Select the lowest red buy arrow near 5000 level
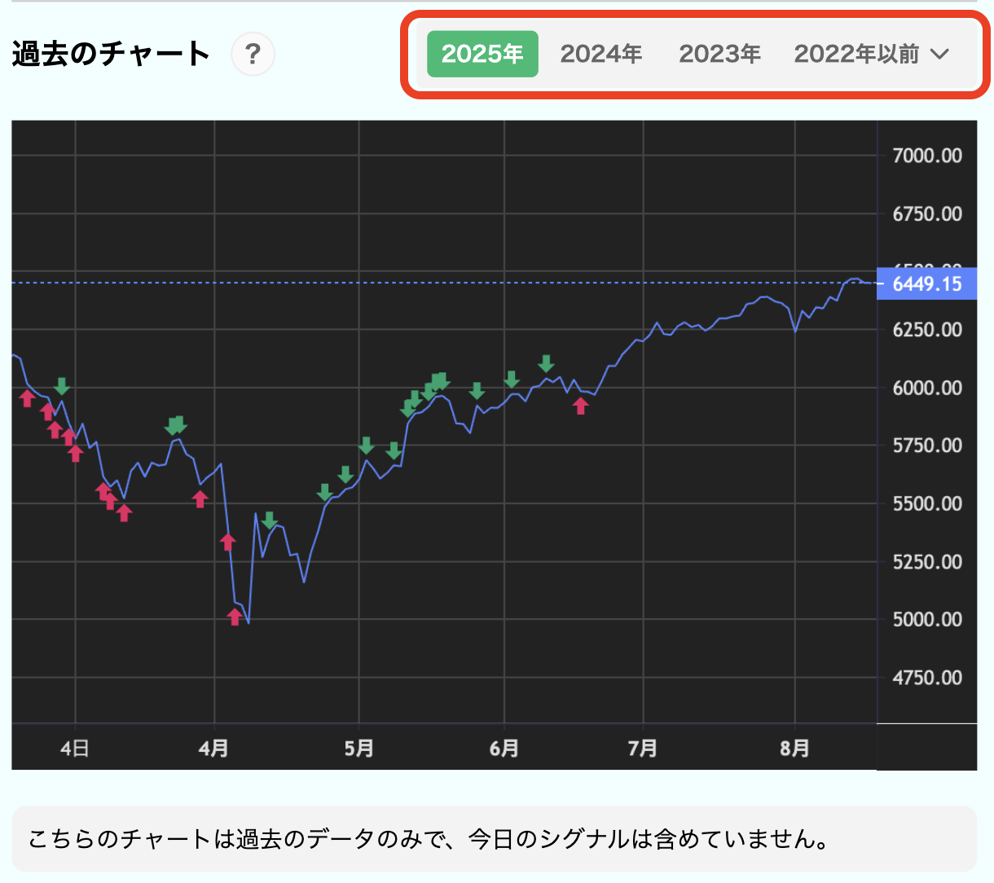 235,617
